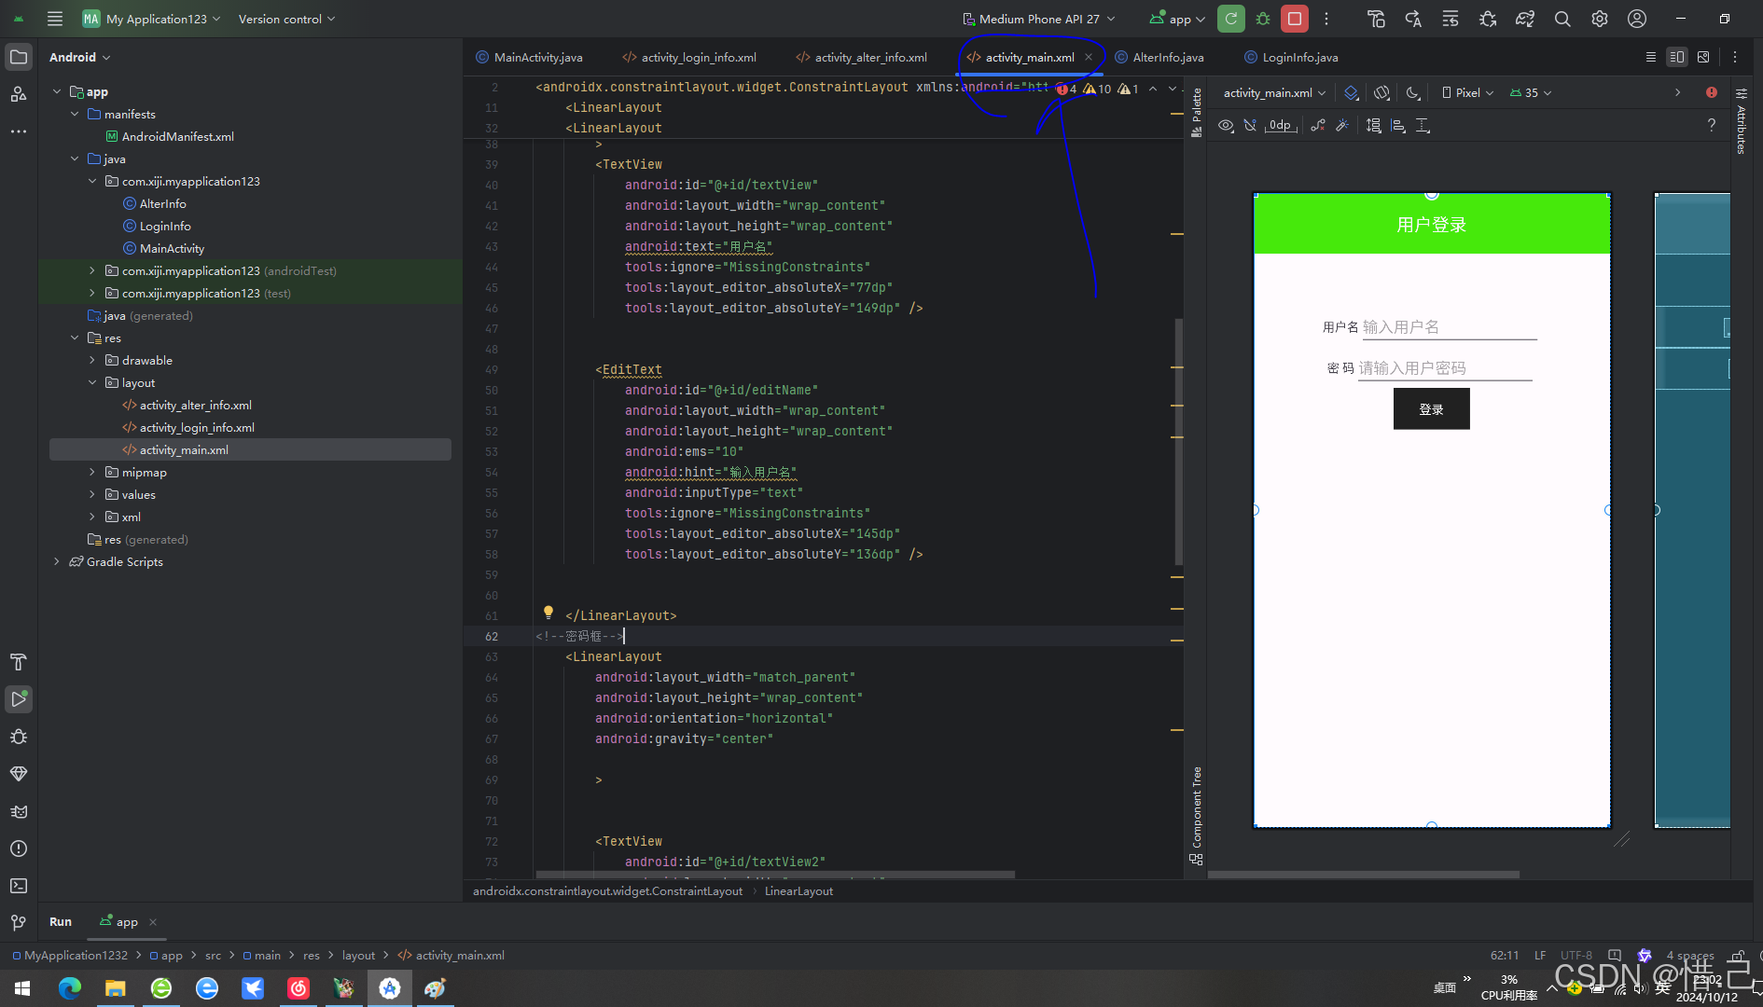The width and height of the screenshot is (1763, 1007).
Task: Click Infer Constraints magic wand
Action: click(1342, 125)
